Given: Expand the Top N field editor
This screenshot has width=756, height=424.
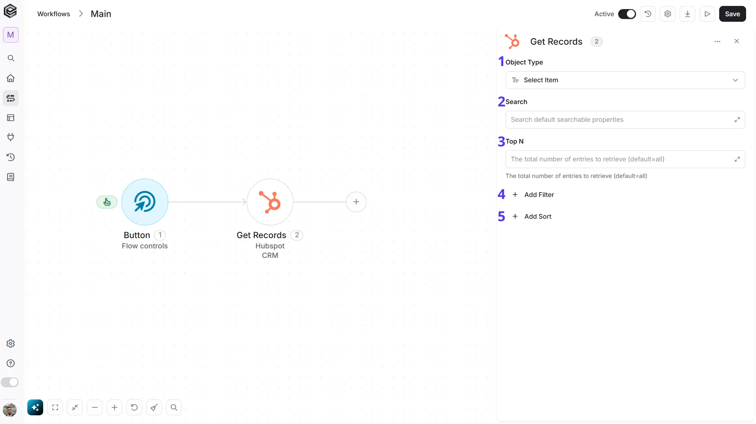Looking at the screenshot, I should coord(737,159).
